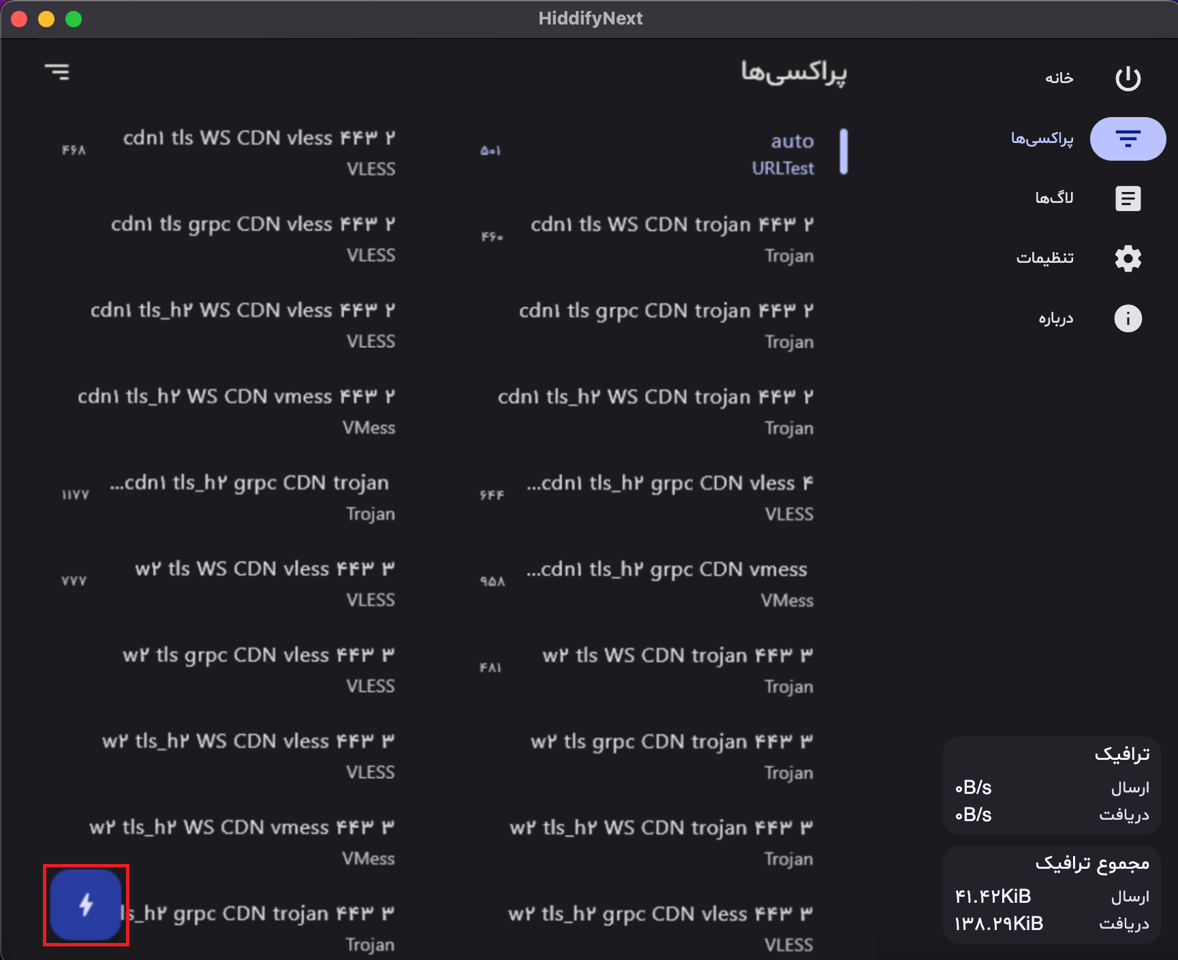Pick the w2 tls_h2 grpc CDN vless proxy
Screen dimensions: 1178x960
coord(661,927)
